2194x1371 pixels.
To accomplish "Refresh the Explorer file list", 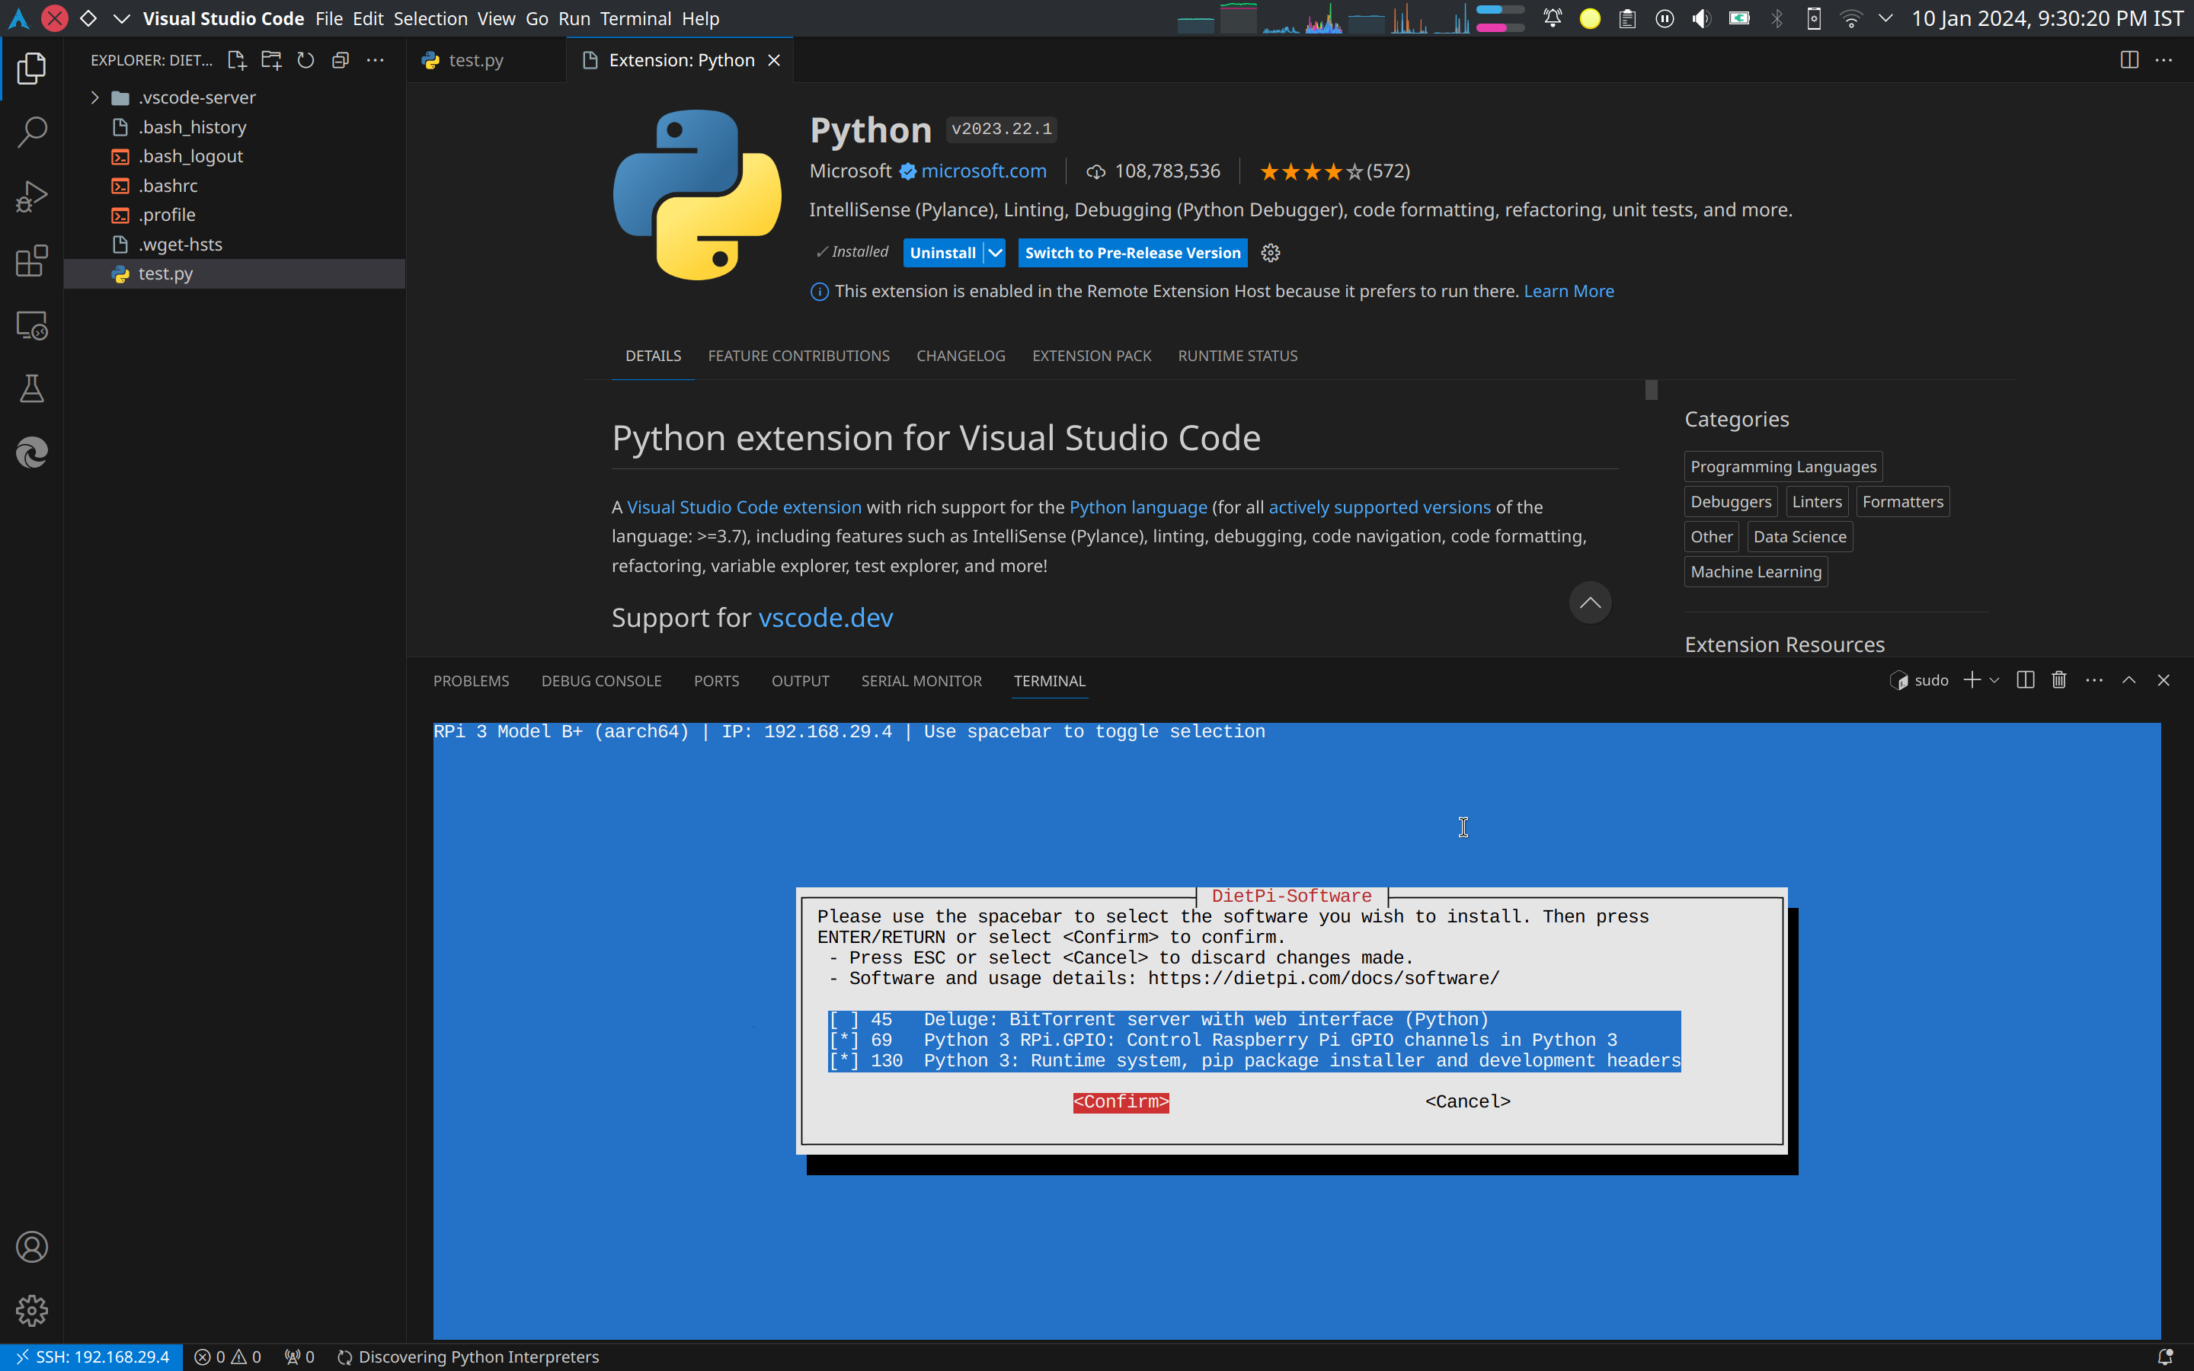I will 305,60.
